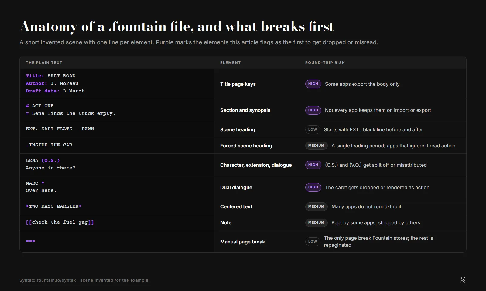Click the '.INSIDE THE CAB' code line
486x291 pixels.
[x=49, y=145]
